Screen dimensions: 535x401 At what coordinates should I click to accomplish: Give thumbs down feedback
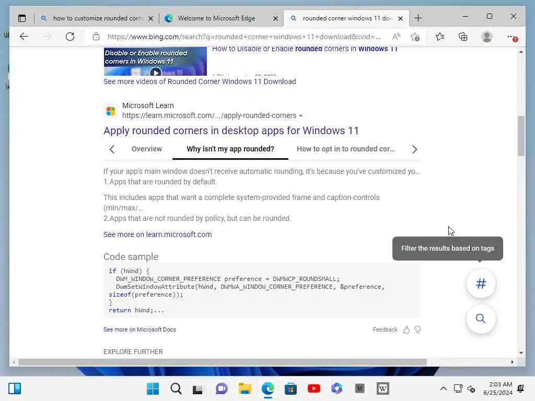pos(417,330)
